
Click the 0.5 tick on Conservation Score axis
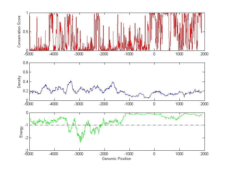coord(25,32)
